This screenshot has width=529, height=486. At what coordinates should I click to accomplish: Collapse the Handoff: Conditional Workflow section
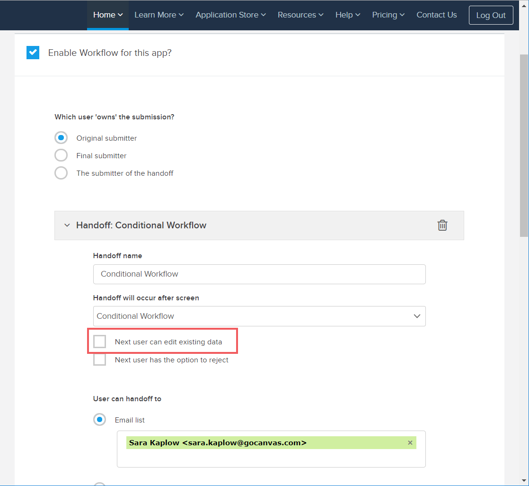[67, 225]
